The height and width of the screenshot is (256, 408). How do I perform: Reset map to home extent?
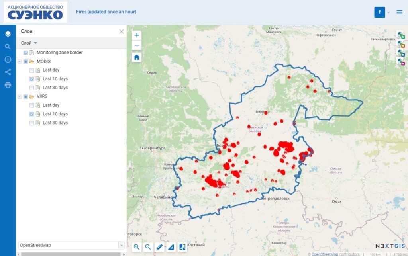tap(137, 57)
